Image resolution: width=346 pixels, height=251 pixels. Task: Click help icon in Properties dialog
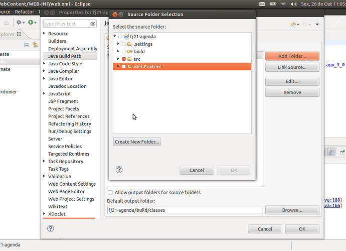coord(51,228)
